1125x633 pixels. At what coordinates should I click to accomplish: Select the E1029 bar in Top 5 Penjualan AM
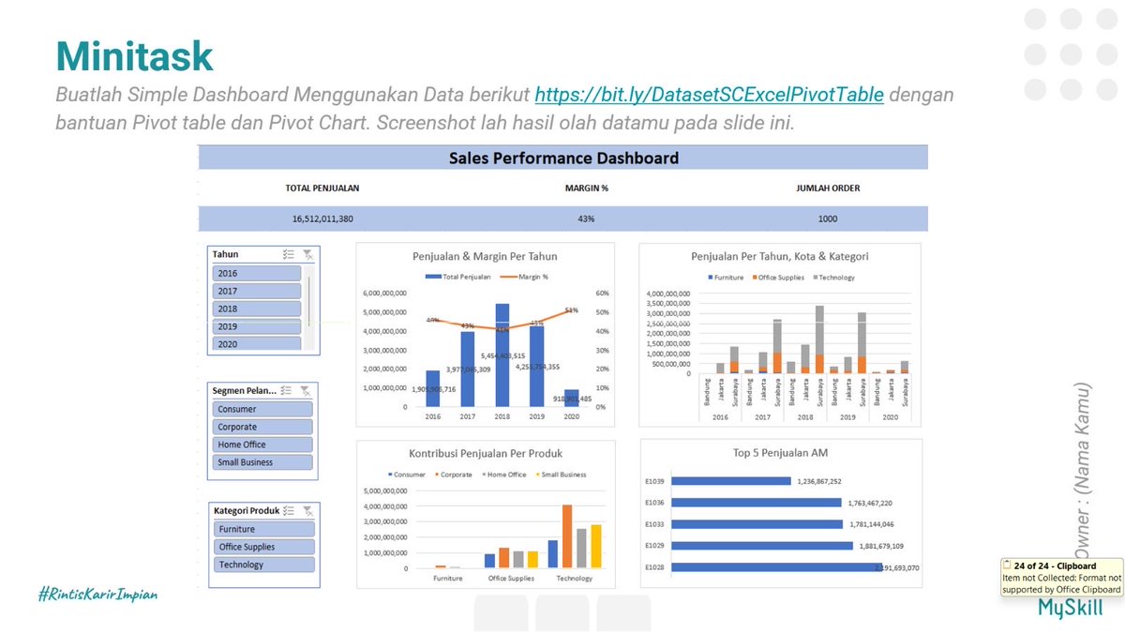click(x=763, y=546)
